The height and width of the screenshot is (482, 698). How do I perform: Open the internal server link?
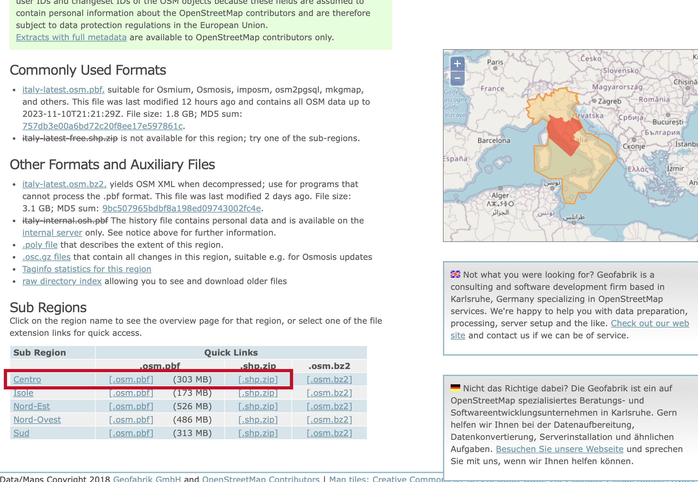pyautogui.click(x=52, y=233)
